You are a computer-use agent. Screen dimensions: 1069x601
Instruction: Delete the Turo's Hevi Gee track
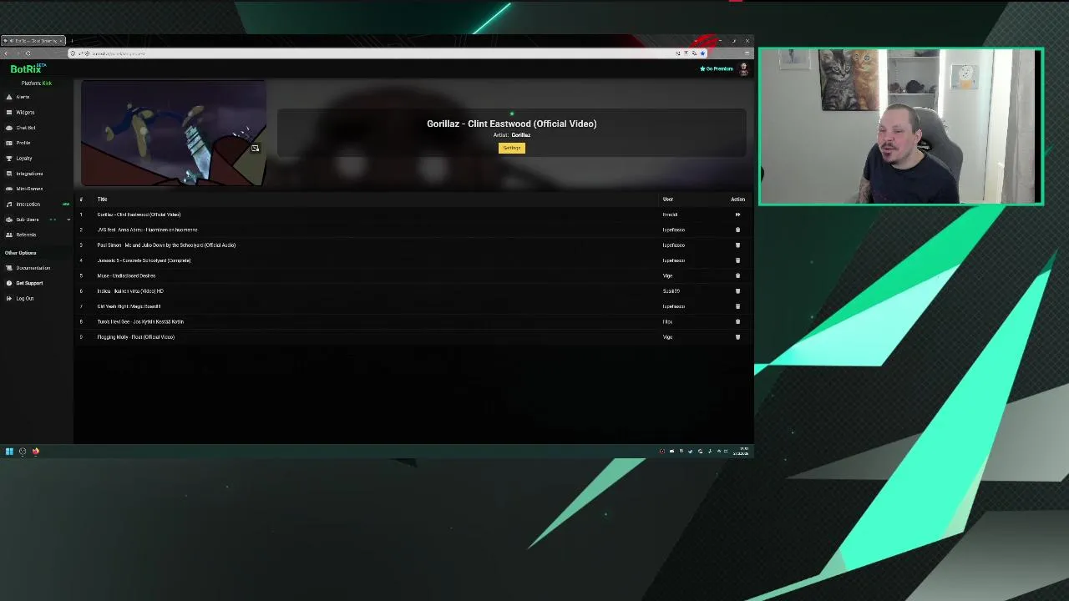click(x=737, y=321)
